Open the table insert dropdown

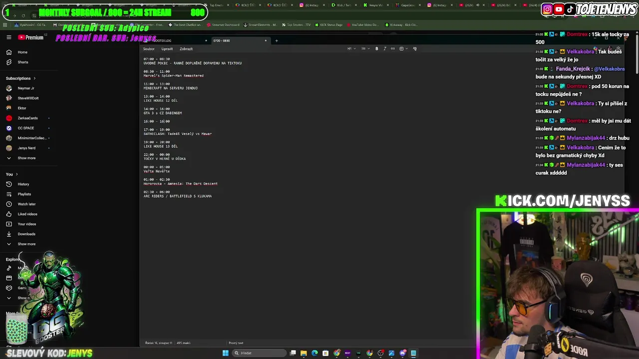tap(403, 49)
